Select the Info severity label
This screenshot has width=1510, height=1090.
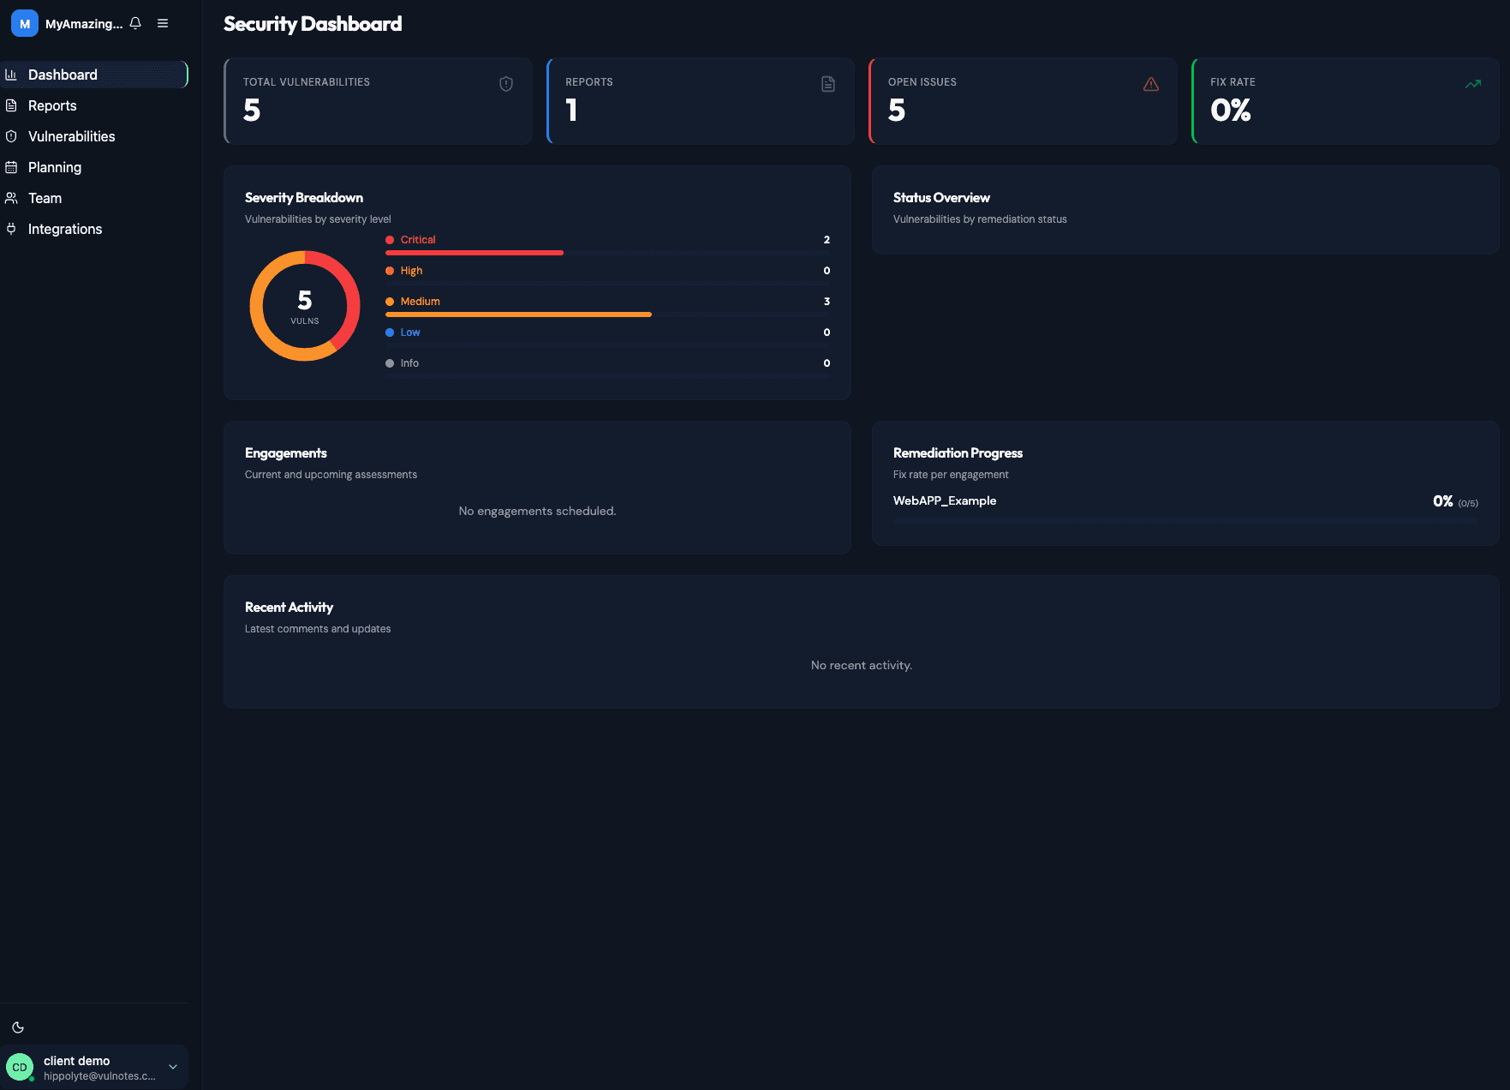click(409, 363)
